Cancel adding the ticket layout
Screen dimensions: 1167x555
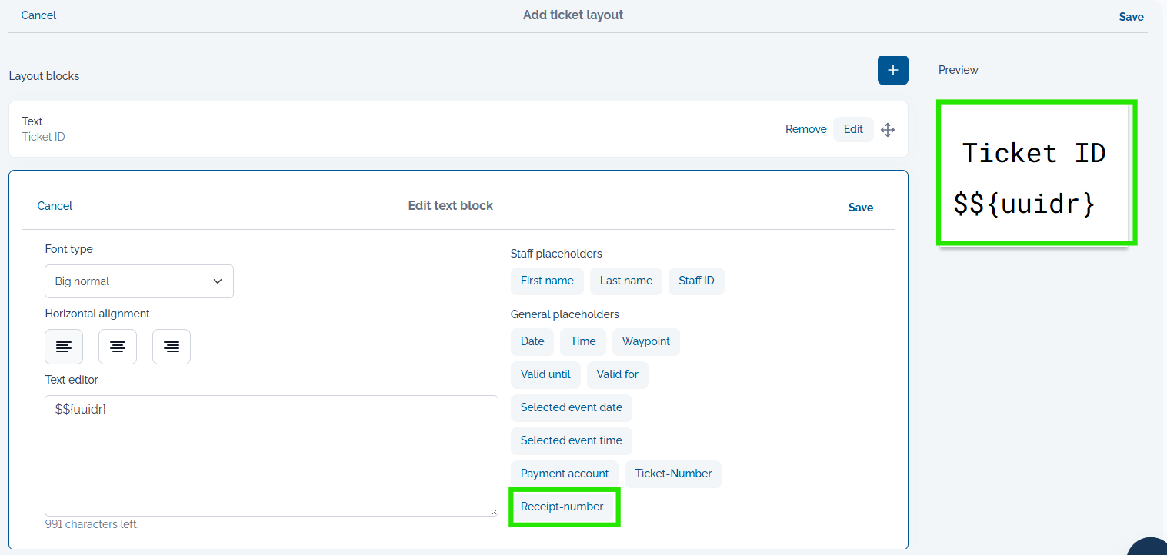38,15
